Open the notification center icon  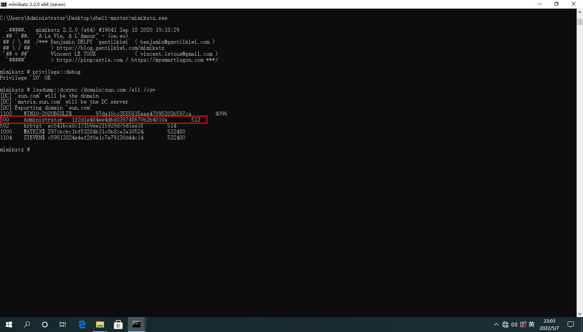(571, 325)
